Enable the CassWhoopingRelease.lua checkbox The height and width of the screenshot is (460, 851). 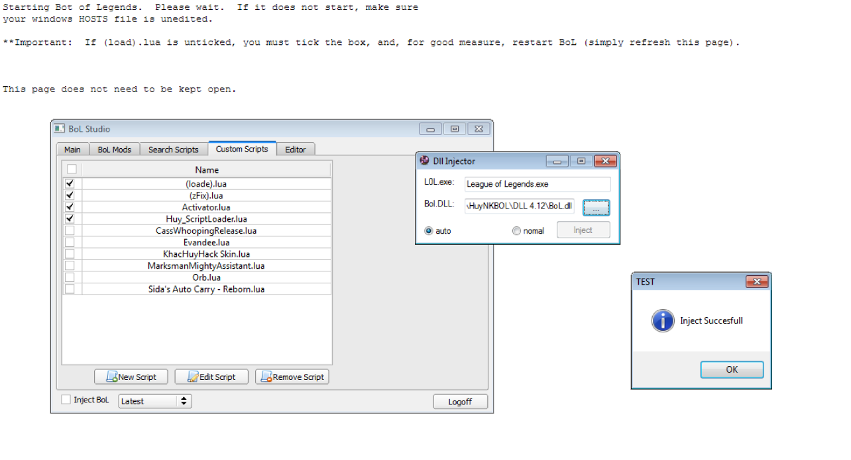(70, 231)
